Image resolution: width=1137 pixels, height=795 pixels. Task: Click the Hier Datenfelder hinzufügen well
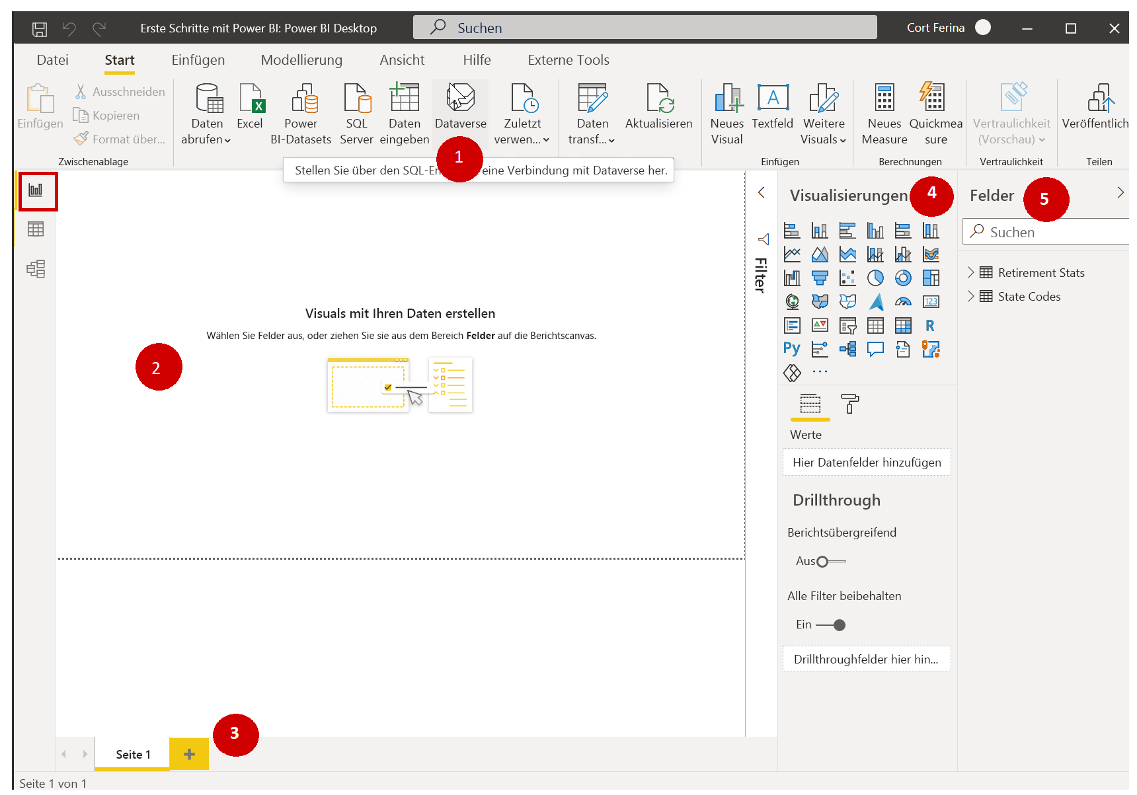click(867, 463)
